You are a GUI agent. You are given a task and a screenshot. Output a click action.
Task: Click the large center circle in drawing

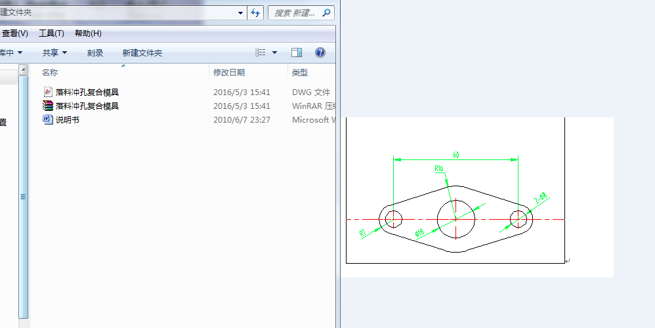pos(455,219)
